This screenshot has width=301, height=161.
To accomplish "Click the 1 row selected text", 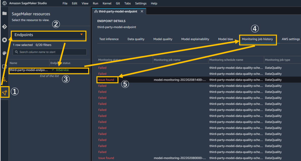I will 23,45.
